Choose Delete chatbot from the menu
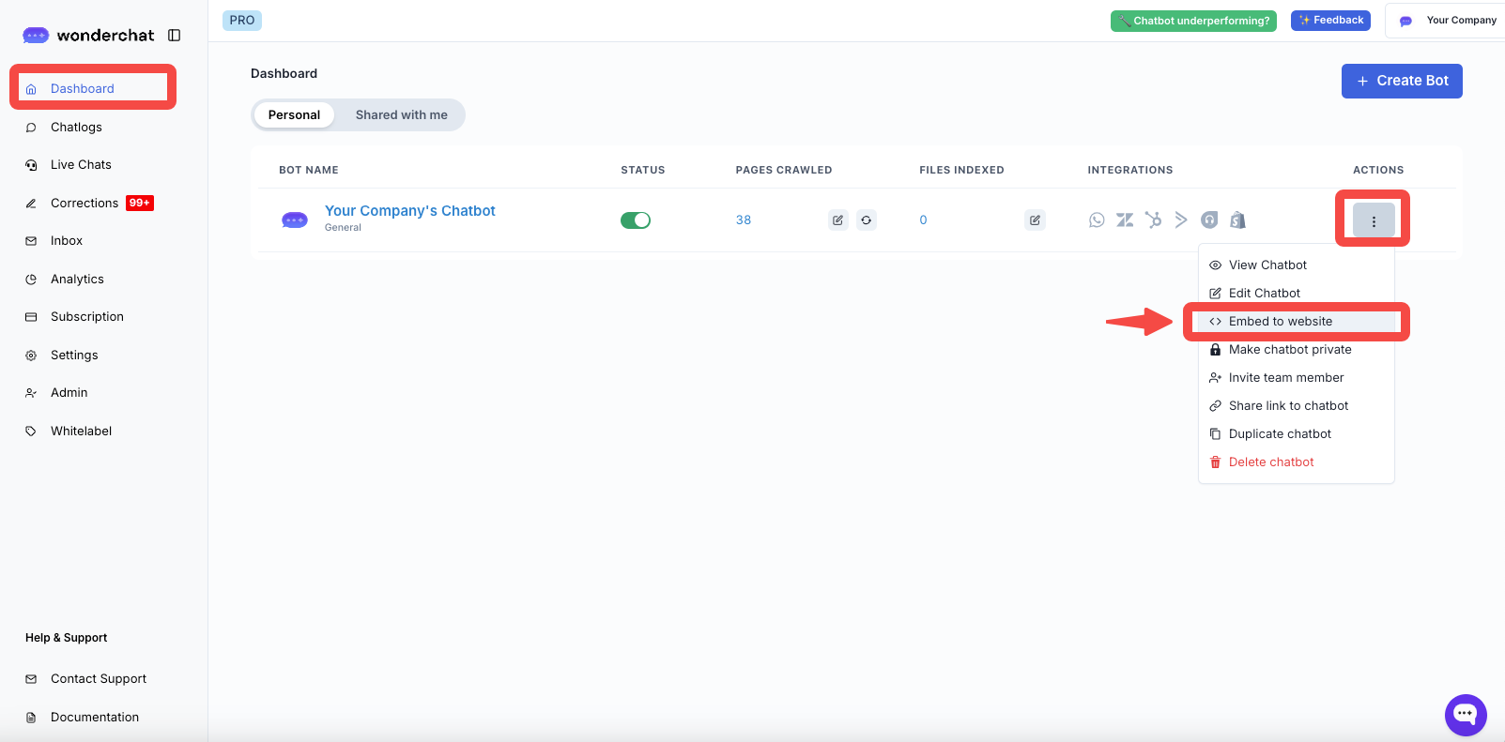 point(1270,462)
